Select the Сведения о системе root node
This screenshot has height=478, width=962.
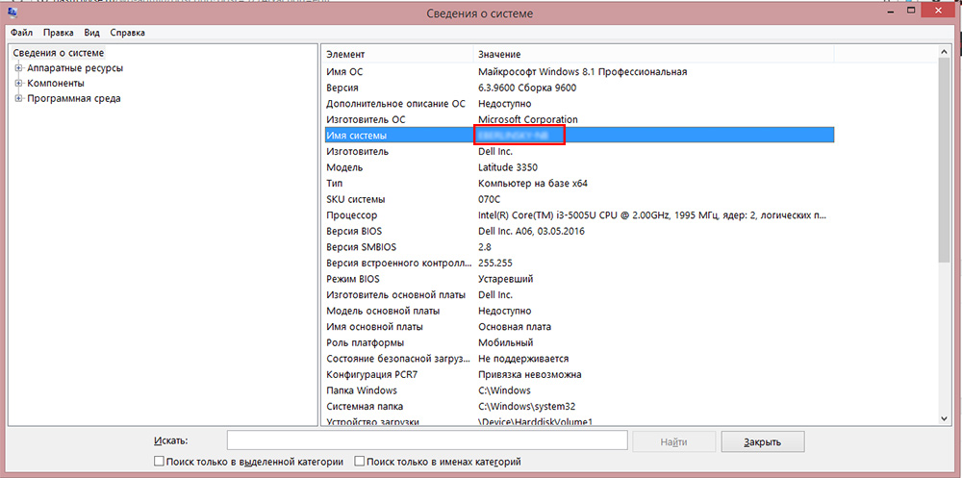(58, 53)
